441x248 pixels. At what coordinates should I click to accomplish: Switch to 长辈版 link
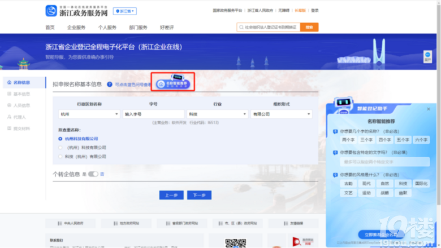coord(300,10)
